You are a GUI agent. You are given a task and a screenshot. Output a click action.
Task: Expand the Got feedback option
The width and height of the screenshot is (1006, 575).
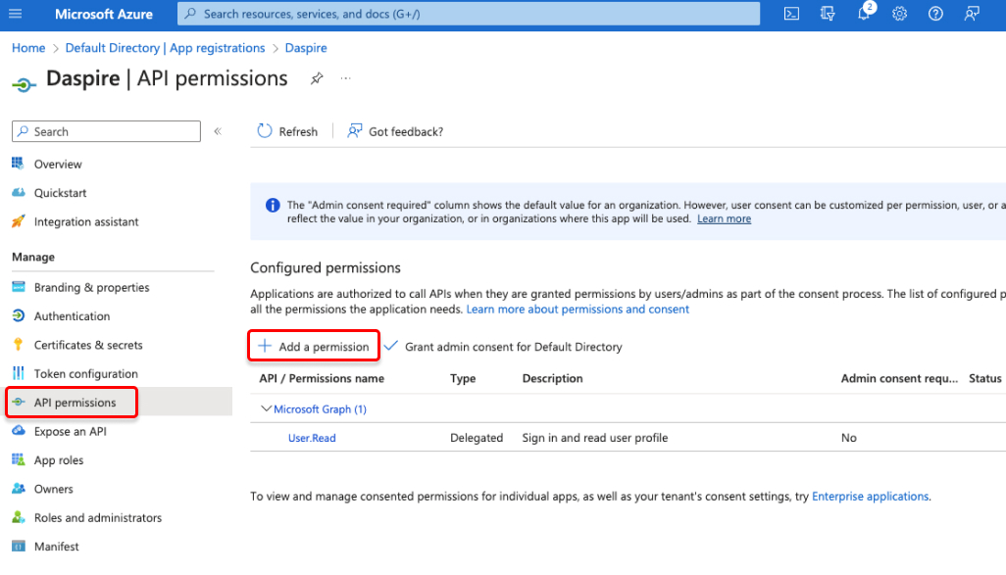(x=395, y=130)
